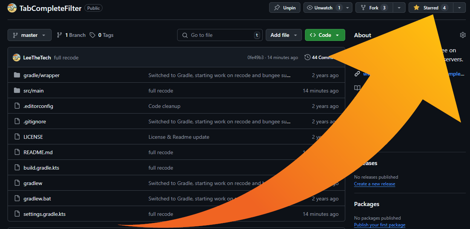
Task: Click the folder icon beside src/main
Action: [17, 91]
